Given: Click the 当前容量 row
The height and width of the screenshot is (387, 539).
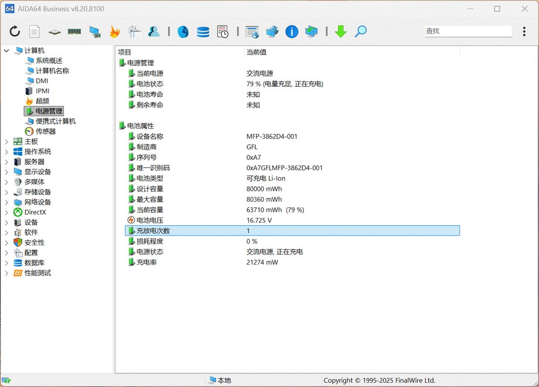Looking at the screenshot, I should [x=293, y=210].
